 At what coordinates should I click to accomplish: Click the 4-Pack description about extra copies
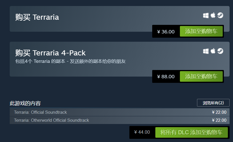tap(71, 61)
